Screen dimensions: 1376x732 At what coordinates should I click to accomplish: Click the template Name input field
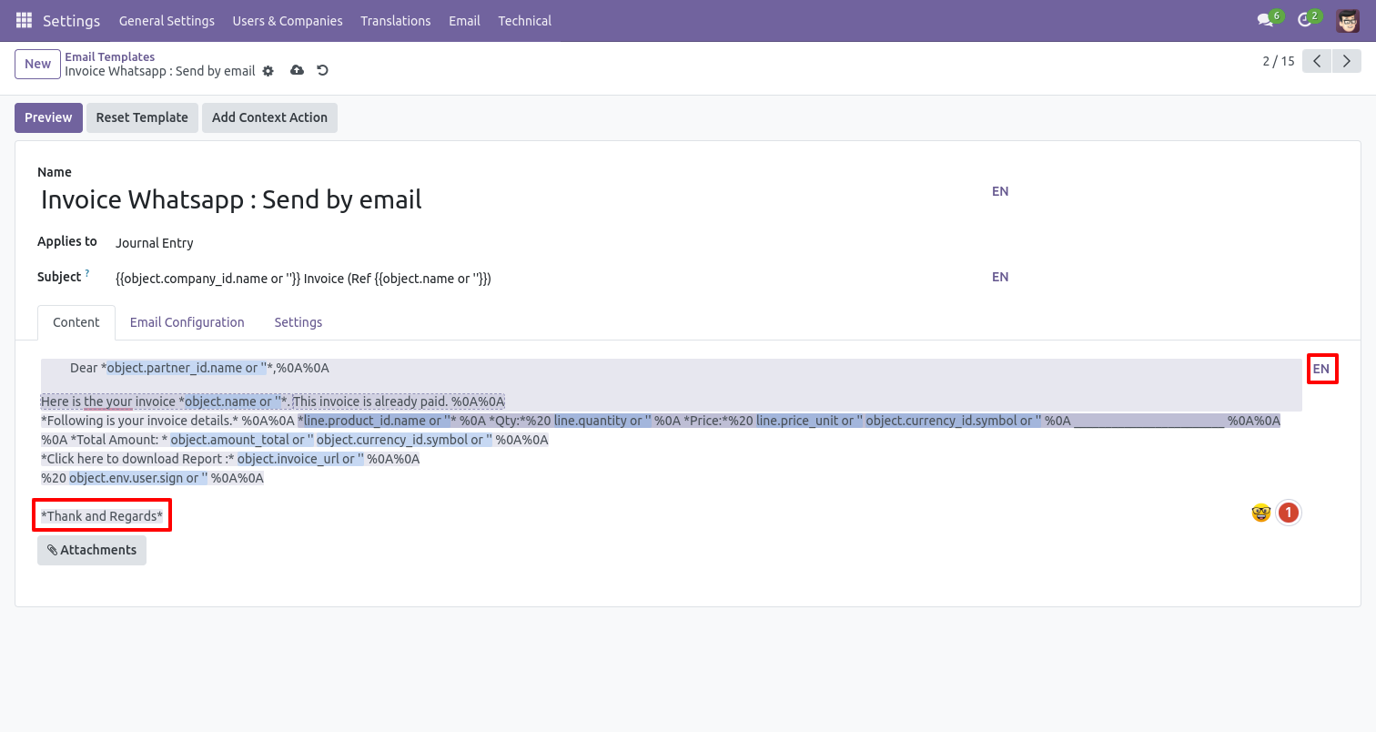511,199
